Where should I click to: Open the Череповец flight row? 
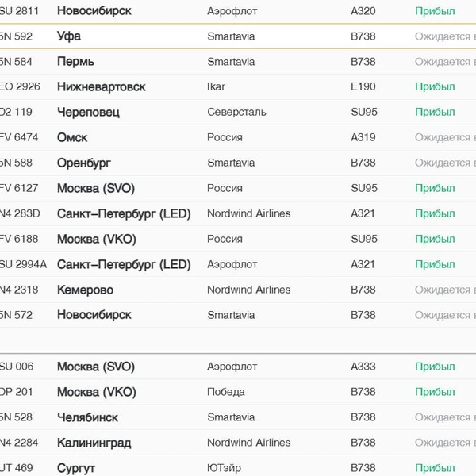tap(88, 113)
